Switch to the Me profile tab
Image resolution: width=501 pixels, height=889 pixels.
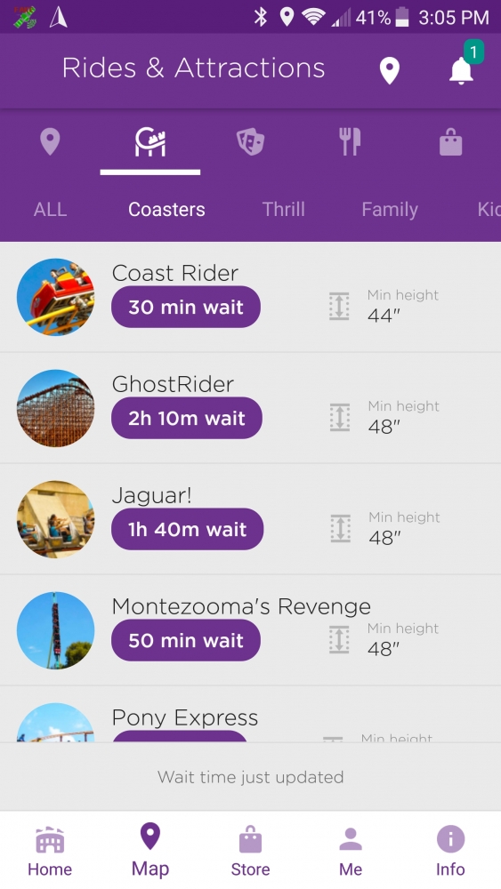tap(351, 851)
